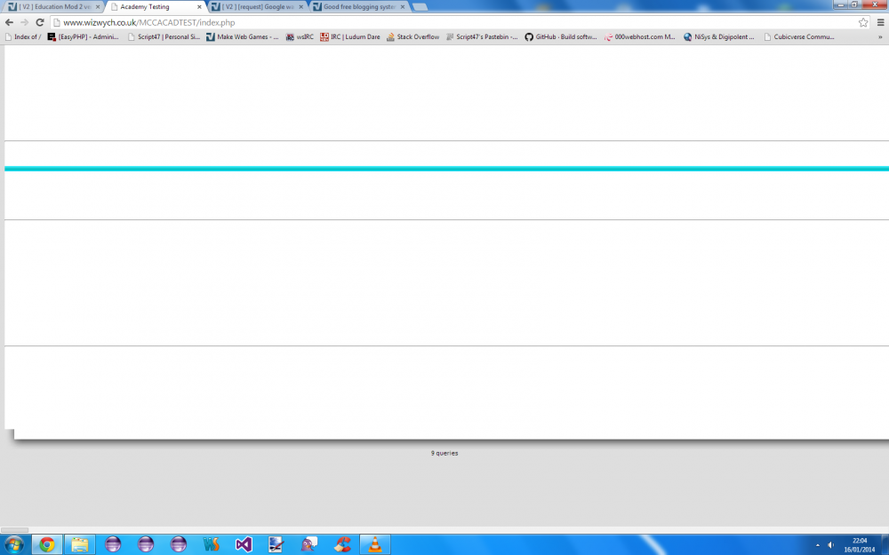Open Pidgin messenger from the taskbar
The image size is (889, 555).
click(309, 544)
